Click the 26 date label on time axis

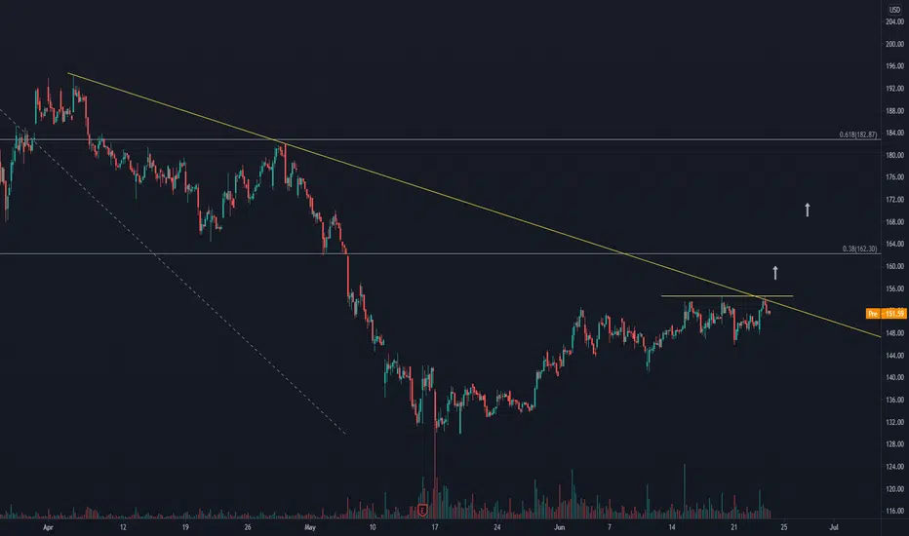point(248,527)
